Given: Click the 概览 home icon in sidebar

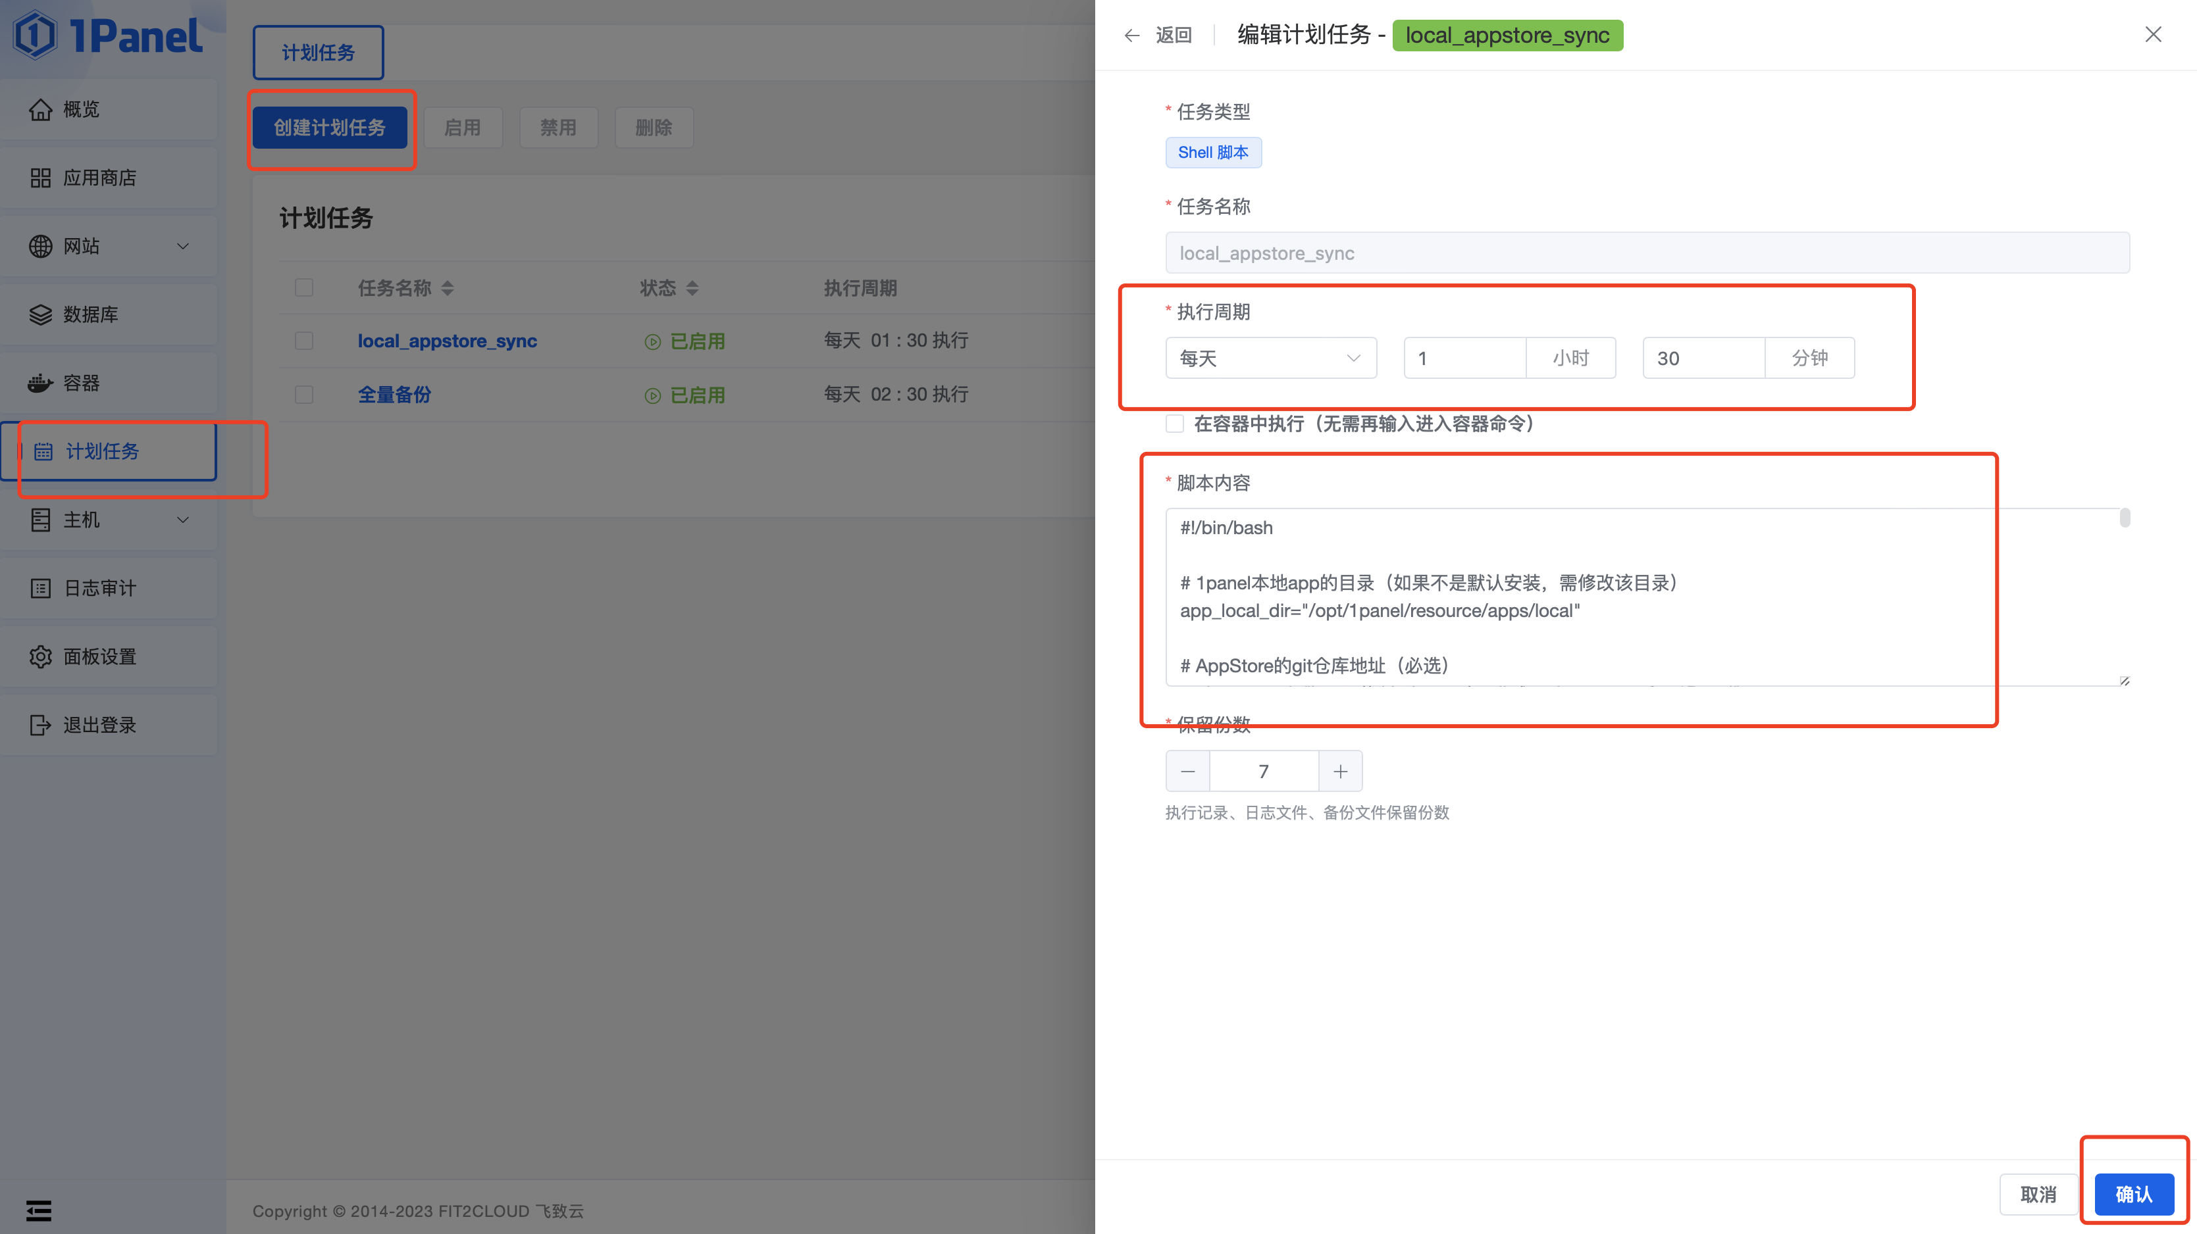Looking at the screenshot, I should click(40, 110).
